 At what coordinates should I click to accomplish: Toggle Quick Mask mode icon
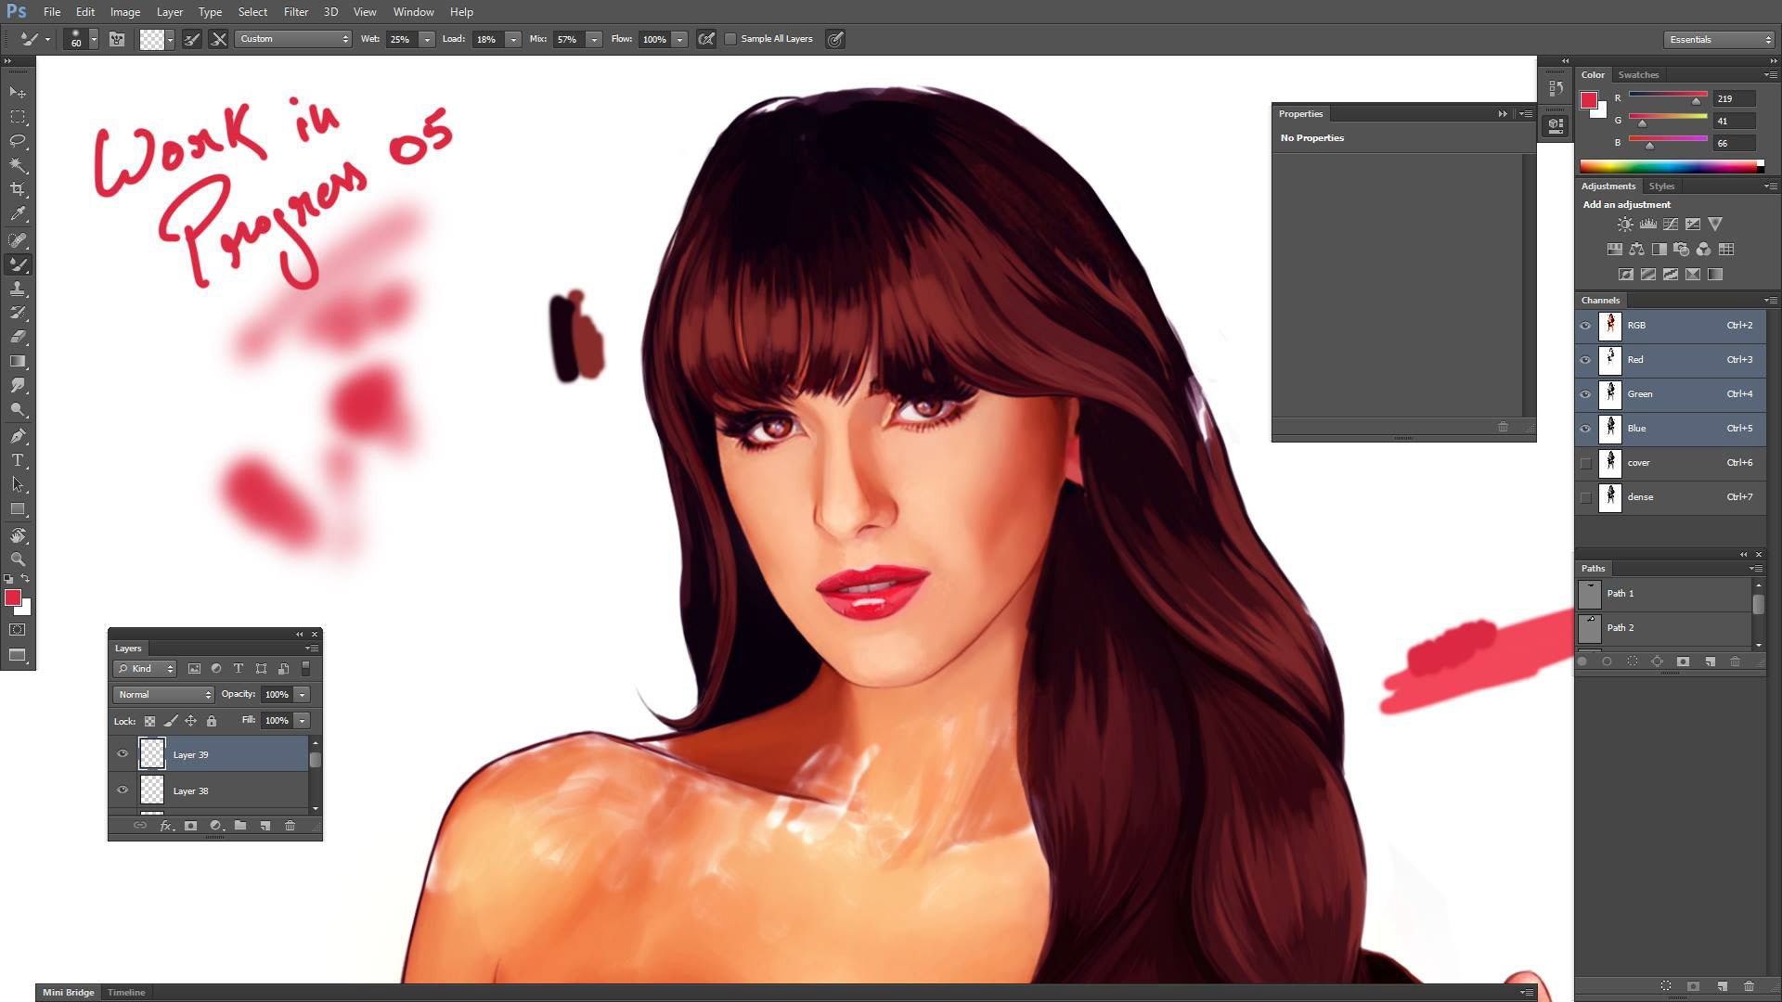18,630
